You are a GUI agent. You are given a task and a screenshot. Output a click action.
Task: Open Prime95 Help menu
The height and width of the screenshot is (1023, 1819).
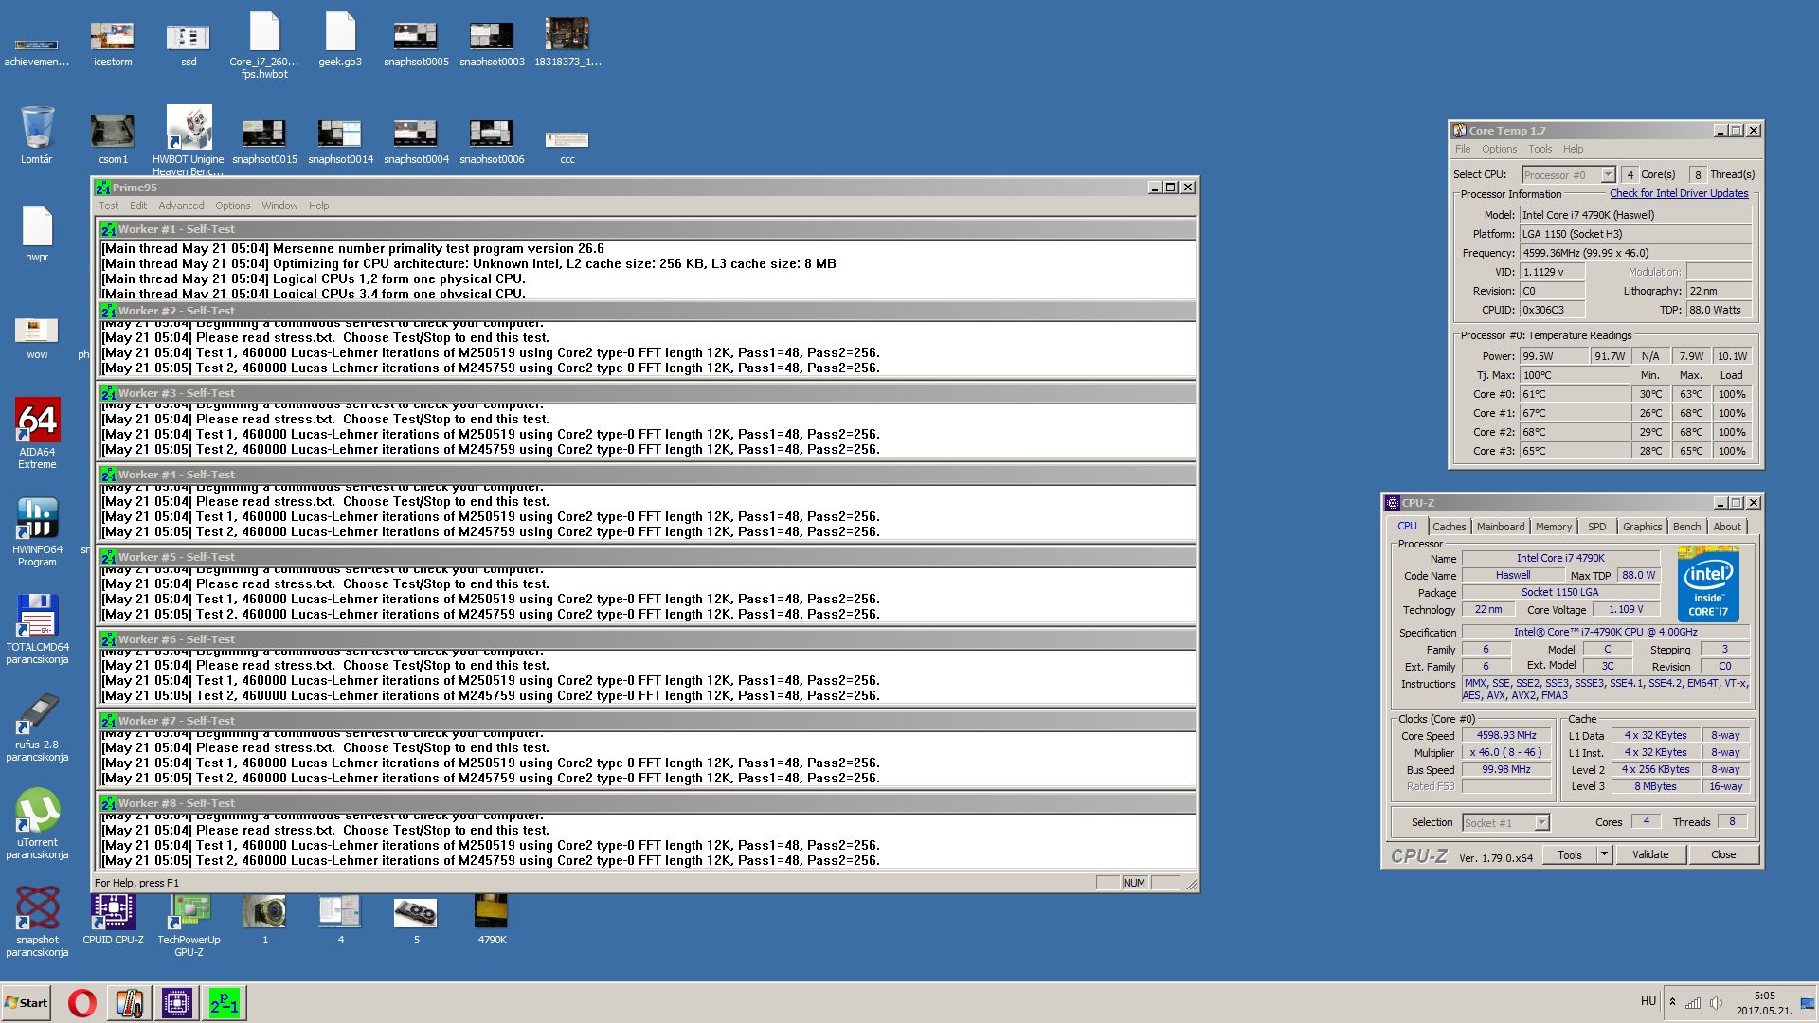coord(318,206)
